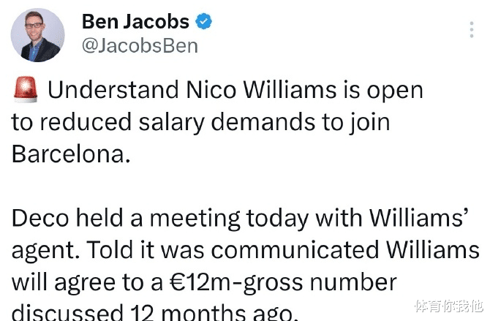The width and height of the screenshot is (490, 321).
Task: Click the word 'meeting' in second paragraph
Action: 195,219
